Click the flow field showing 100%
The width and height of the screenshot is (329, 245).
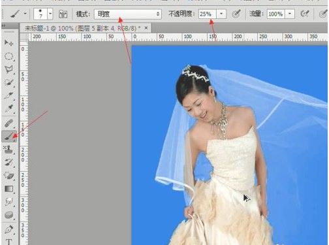tap(275, 14)
